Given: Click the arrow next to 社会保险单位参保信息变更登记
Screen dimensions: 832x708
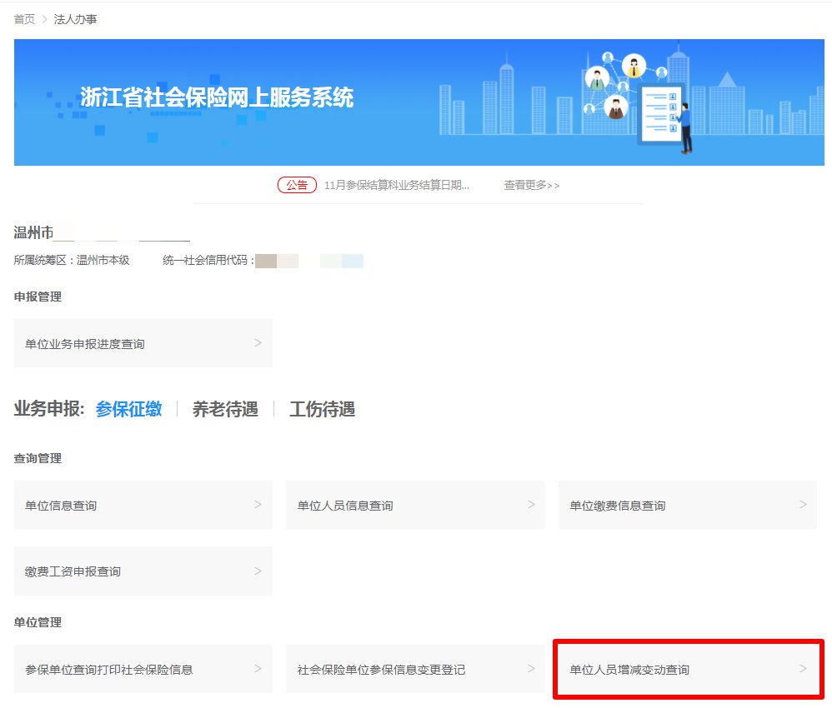Looking at the screenshot, I should [531, 669].
